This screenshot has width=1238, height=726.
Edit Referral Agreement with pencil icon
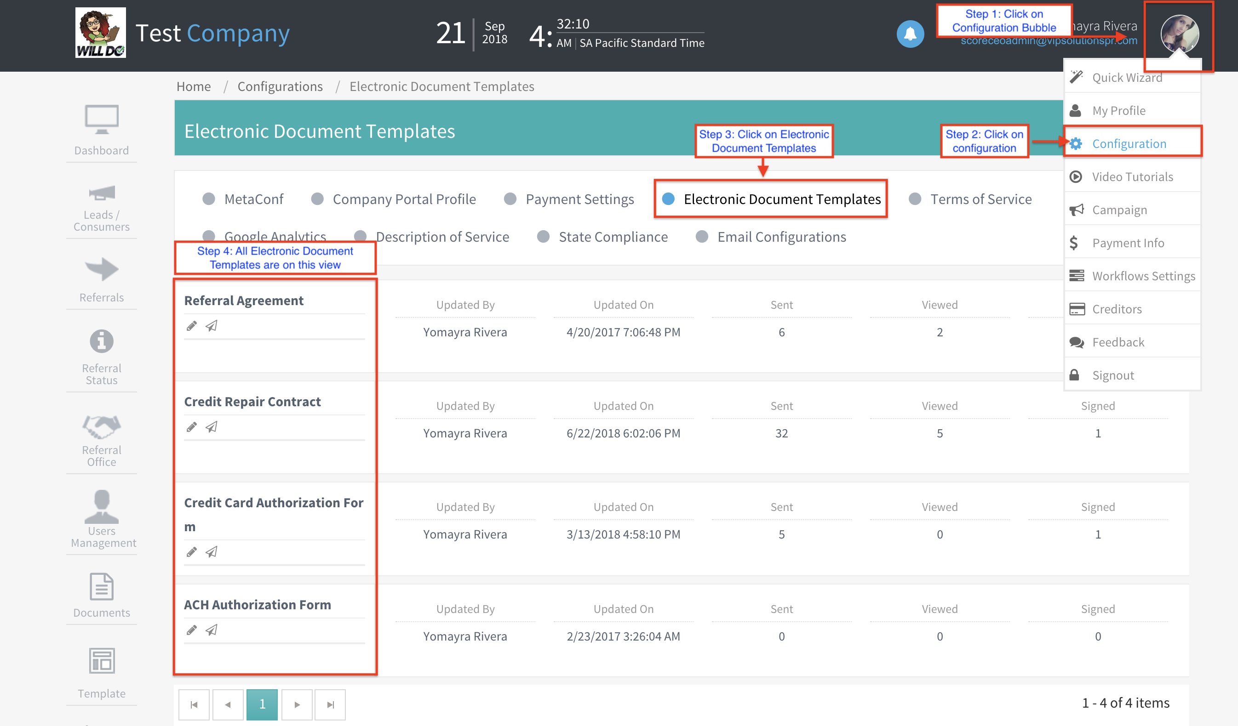(x=192, y=326)
